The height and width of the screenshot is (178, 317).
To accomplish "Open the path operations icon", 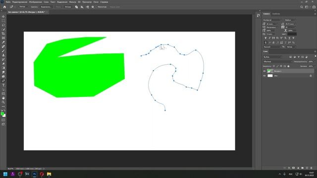I will 76,7.
